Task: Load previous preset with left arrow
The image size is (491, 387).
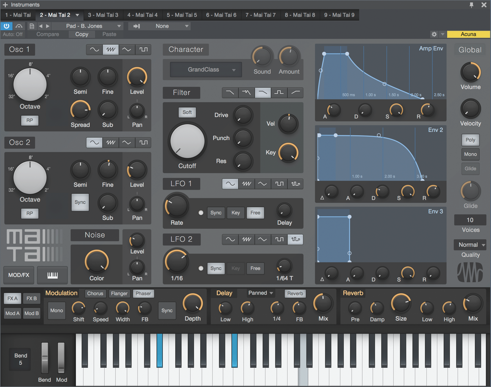Action: [41, 26]
